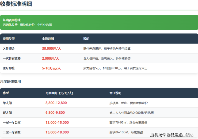Click the 金额范围 column header

tap(48, 39)
